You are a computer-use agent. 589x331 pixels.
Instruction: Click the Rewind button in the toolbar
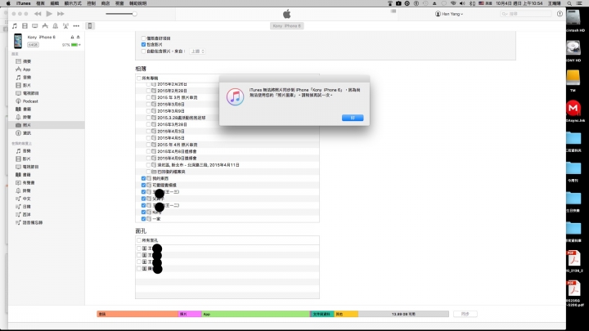[38, 14]
